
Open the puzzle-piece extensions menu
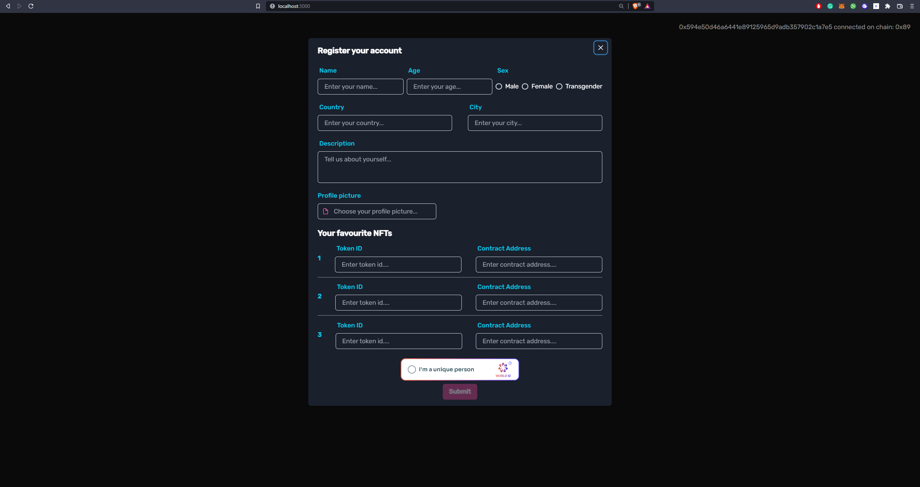coord(888,6)
